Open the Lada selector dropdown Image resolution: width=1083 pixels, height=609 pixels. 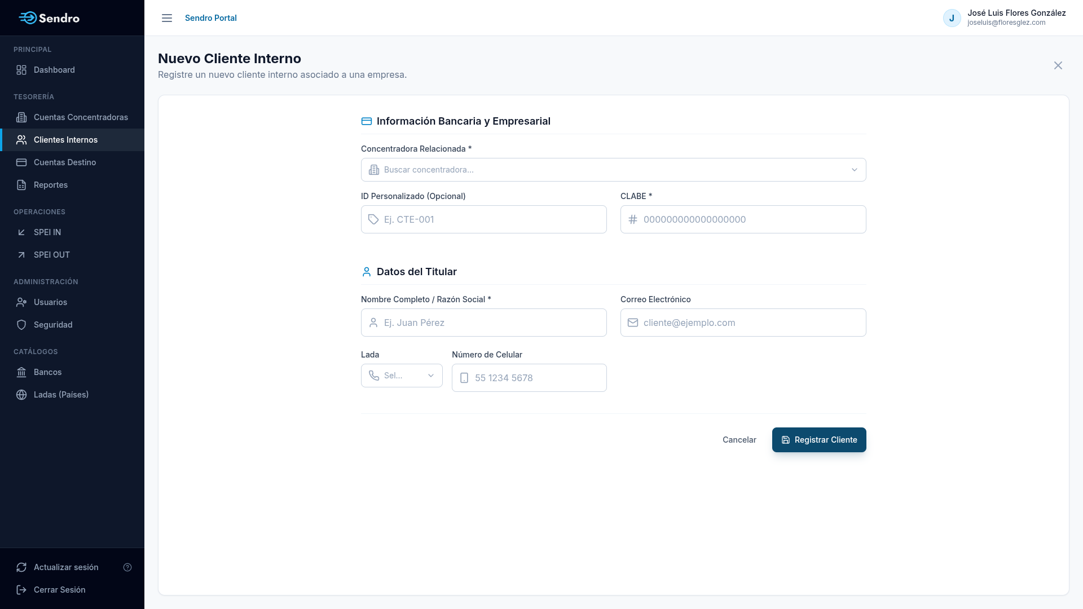coord(402,376)
